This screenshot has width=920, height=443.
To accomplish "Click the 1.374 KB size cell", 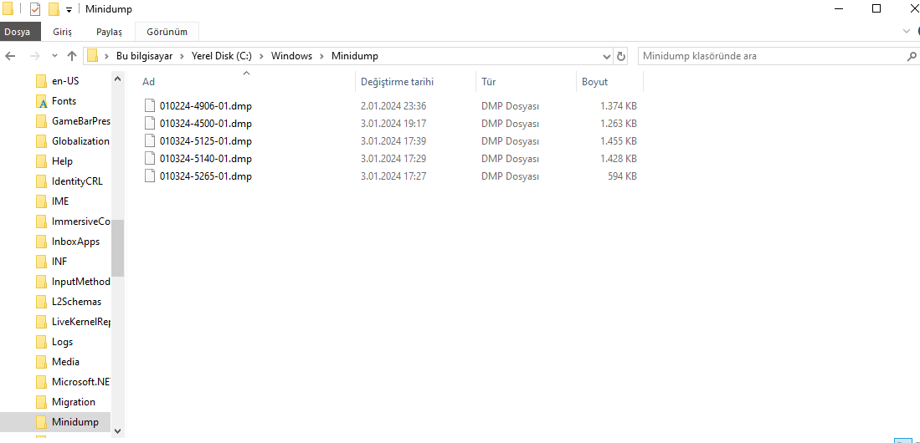I will (x=619, y=106).
